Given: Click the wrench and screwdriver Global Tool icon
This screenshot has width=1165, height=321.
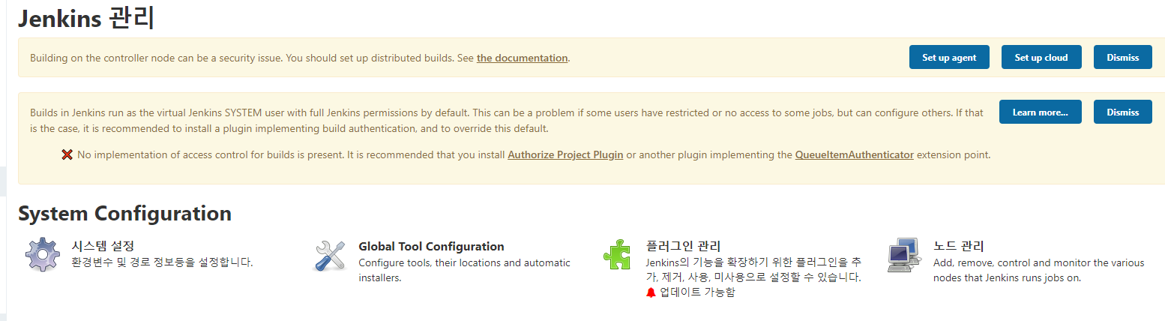Looking at the screenshot, I should pos(329,256).
